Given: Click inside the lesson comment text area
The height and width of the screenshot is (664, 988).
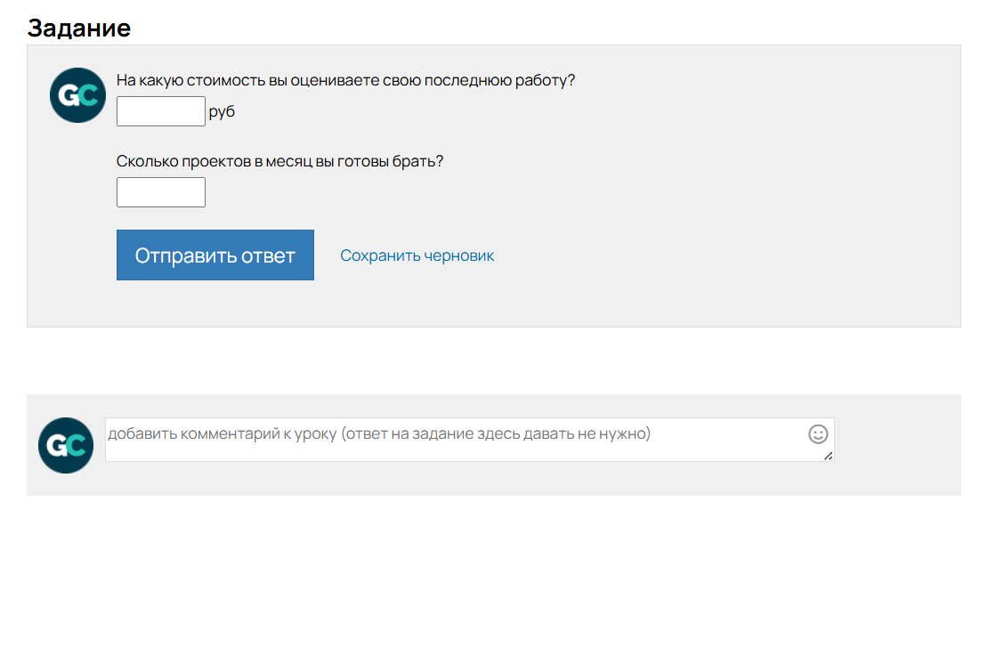Looking at the screenshot, I should point(445,439).
